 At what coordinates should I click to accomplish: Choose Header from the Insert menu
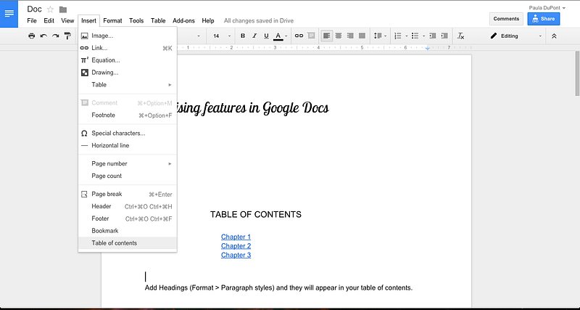pyautogui.click(x=128, y=206)
